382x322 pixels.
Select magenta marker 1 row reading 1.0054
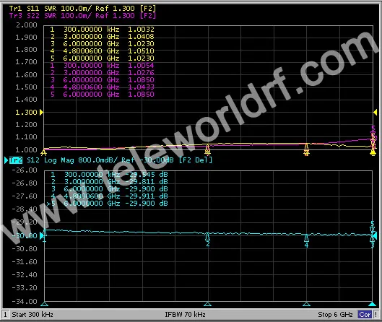pyautogui.click(x=102, y=65)
